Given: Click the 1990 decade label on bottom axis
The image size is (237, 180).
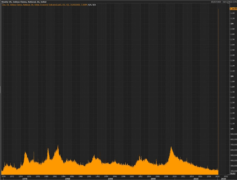Looking at the screenshot, I should pyautogui.click(x=110, y=179).
